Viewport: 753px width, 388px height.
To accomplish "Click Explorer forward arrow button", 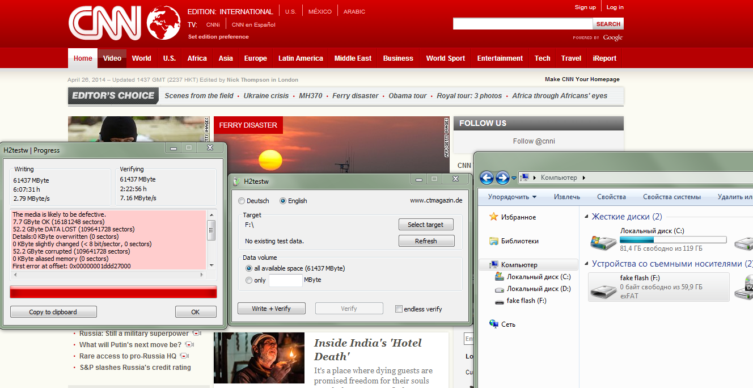I will 502,178.
